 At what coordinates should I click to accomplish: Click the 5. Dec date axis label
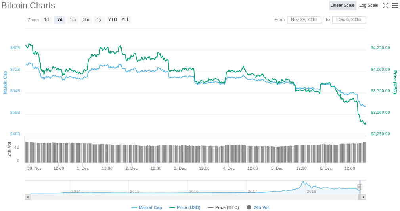[277, 168]
